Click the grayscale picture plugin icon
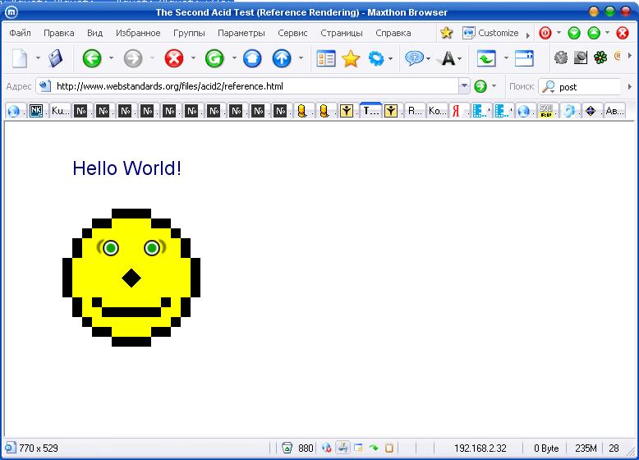The height and width of the screenshot is (460, 639). [581, 57]
